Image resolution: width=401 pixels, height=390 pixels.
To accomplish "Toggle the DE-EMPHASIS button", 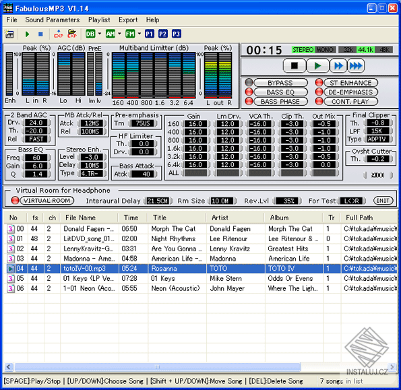I will click(350, 92).
